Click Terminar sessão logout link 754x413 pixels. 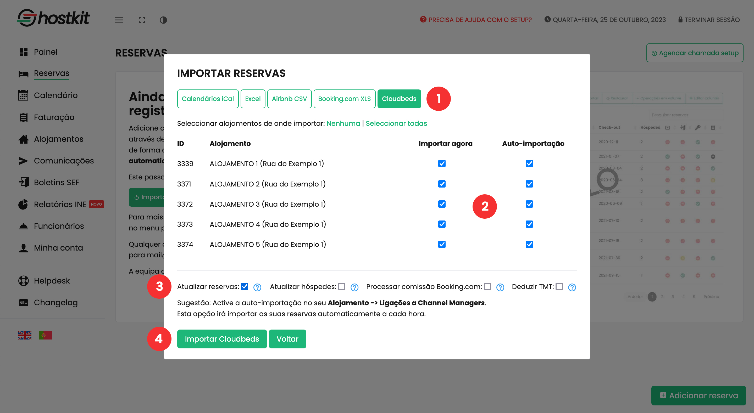pos(709,20)
